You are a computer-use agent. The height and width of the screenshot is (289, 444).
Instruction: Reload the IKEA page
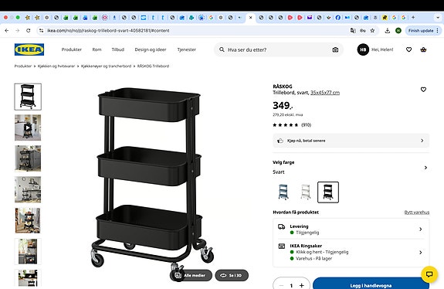[x=29, y=31]
